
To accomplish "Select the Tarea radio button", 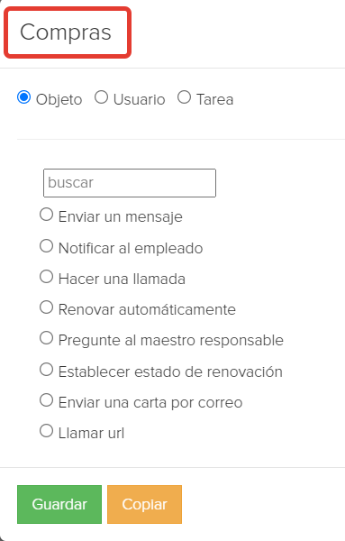I will [x=184, y=97].
